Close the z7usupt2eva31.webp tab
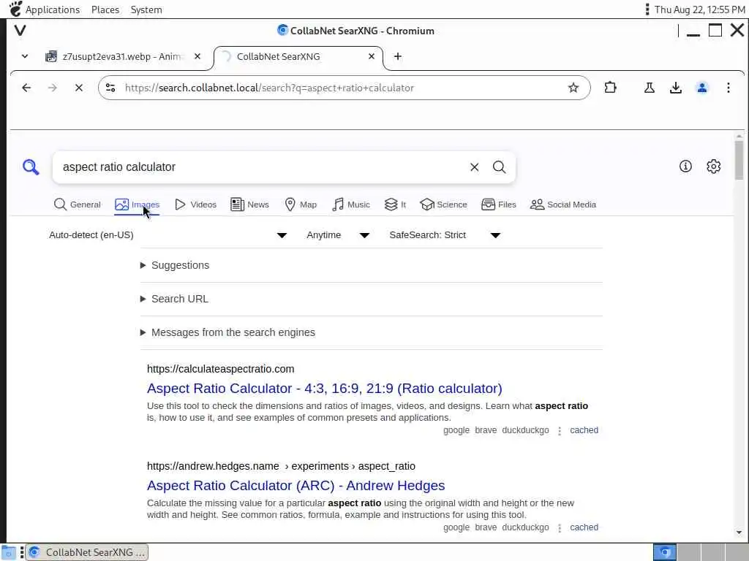Screen dimensions: 749x561 (x=197, y=56)
